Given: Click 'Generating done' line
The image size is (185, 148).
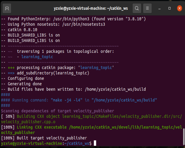Looking at the screenshot, I should 21,84.
